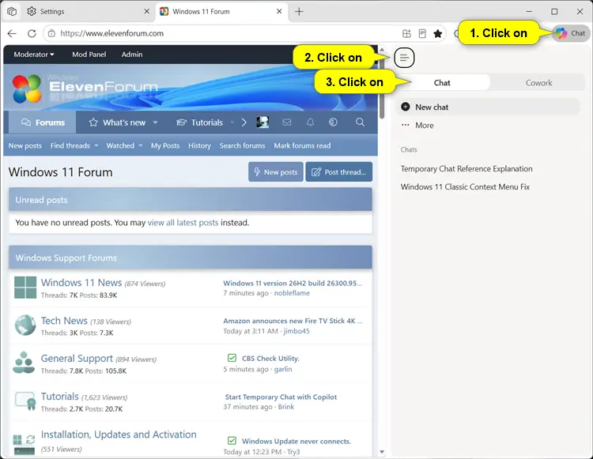This screenshot has width=593, height=459.
Task: Click the browser back arrow
Action: (12, 34)
